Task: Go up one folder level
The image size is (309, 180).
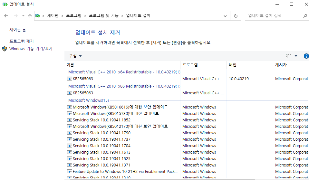Action: (30, 16)
